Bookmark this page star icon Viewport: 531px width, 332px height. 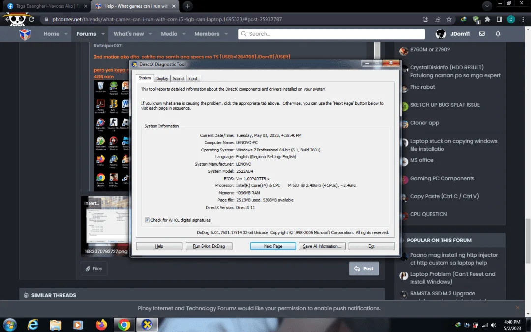pyautogui.click(x=449, y=19)
